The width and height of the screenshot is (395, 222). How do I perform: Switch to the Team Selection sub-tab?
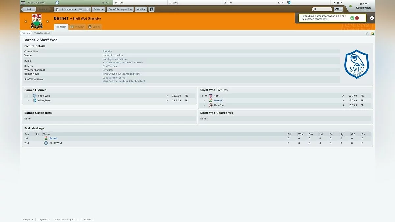coord(42,33)
